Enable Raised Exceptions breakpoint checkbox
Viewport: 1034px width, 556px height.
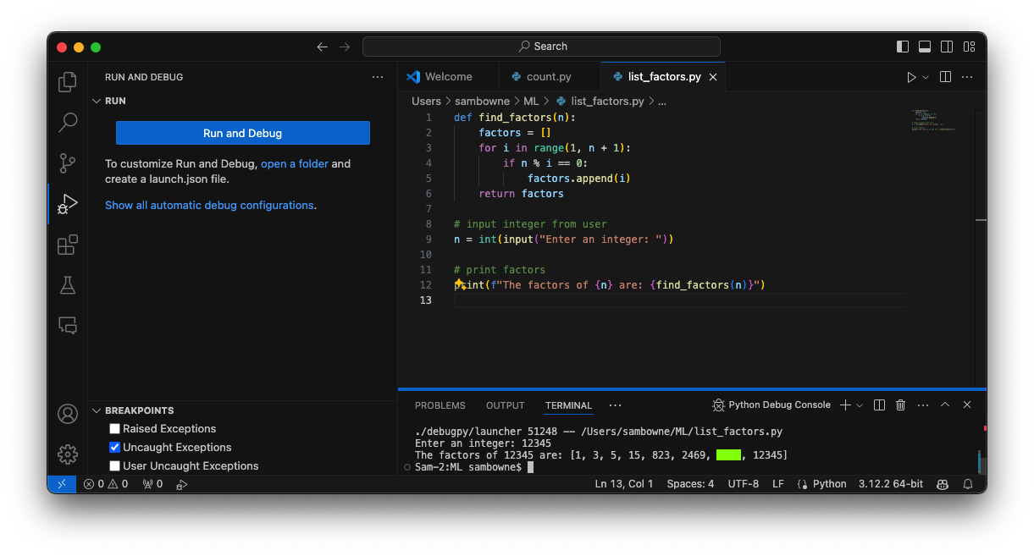tap(115, 429)
